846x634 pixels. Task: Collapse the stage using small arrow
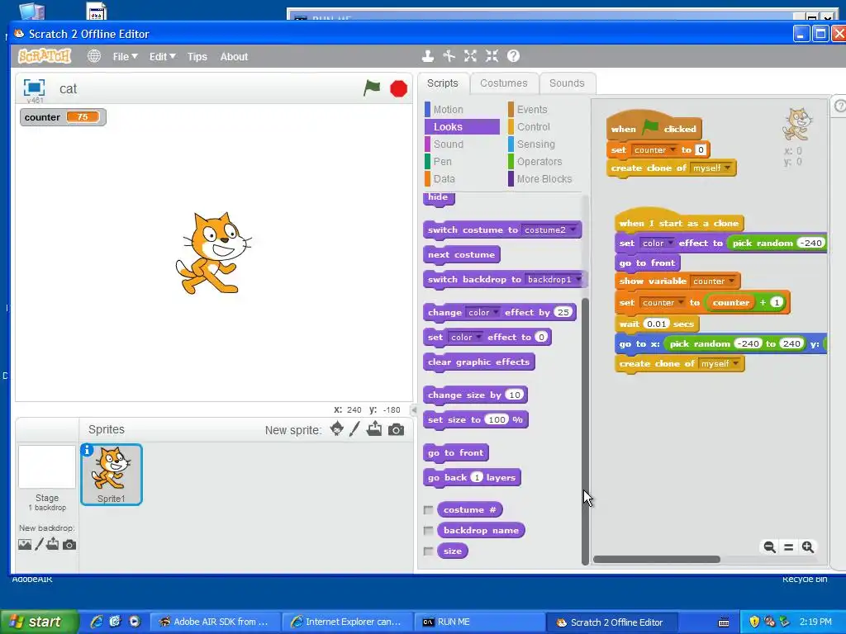pyautogui.click(x=414, y=410)
